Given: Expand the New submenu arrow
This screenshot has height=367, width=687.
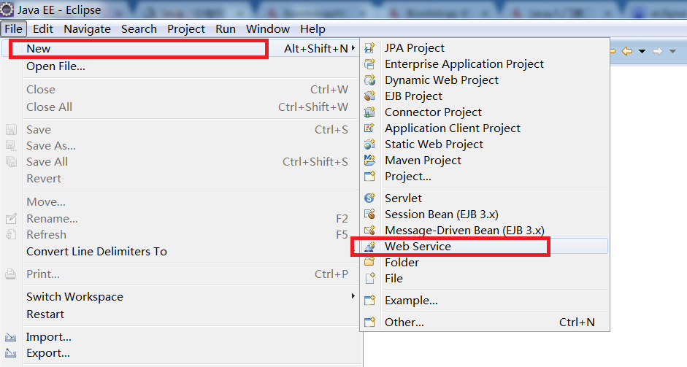Looking at the screenshot, I should pos(353,48).
